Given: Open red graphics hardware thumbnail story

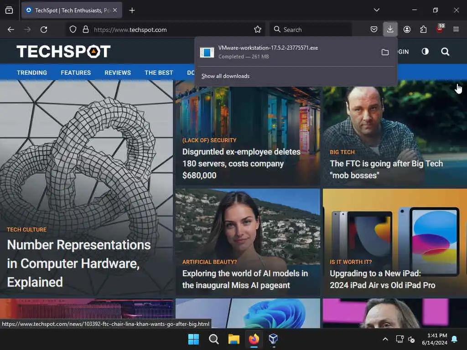Looking at the screenshot, I should pos(86,309).
